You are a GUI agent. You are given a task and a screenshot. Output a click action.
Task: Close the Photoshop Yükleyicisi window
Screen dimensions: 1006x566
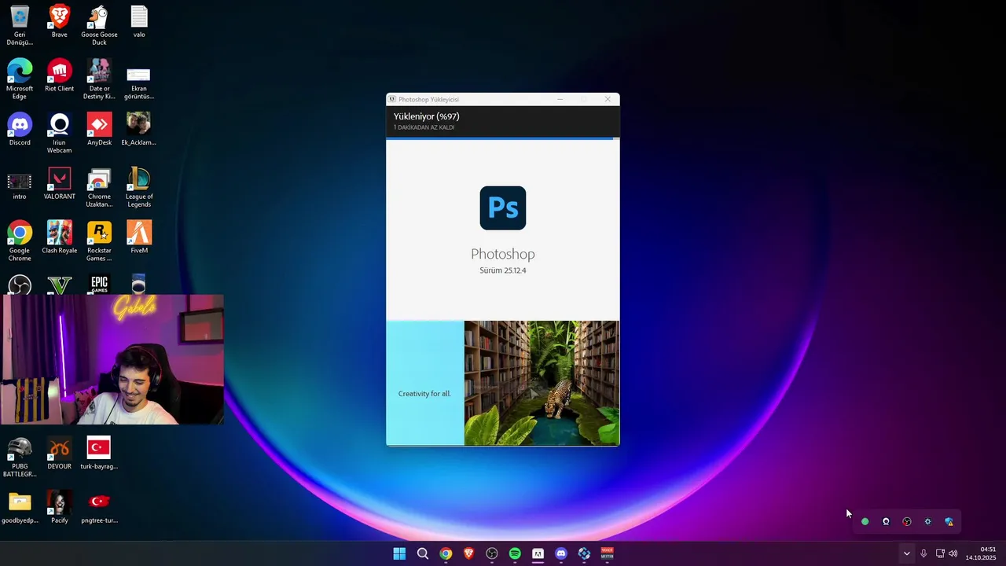608,99
